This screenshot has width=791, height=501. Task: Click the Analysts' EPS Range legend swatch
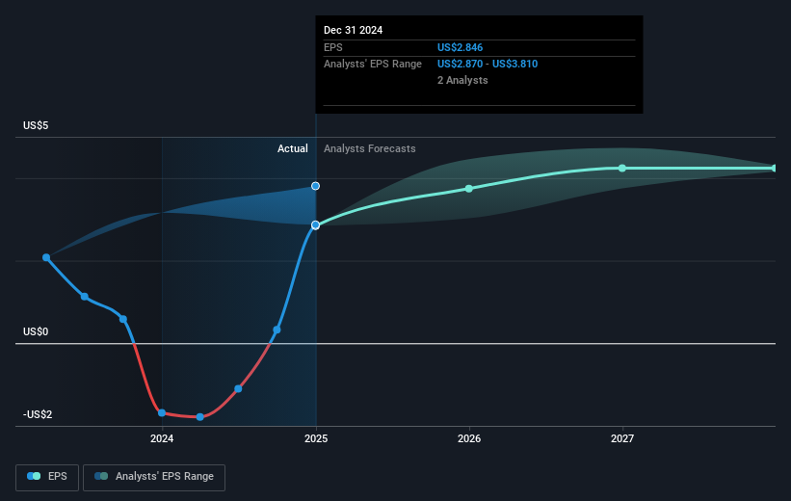(101, 476)
